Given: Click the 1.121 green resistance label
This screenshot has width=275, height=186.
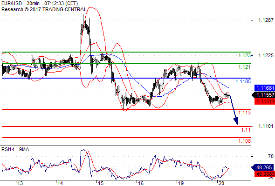Looking at the screenshot, I should (245, 67).
